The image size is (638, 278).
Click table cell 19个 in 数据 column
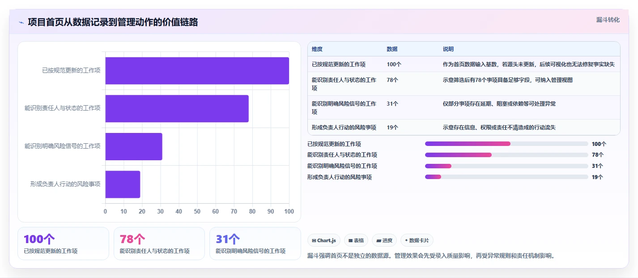coord(393,128)
